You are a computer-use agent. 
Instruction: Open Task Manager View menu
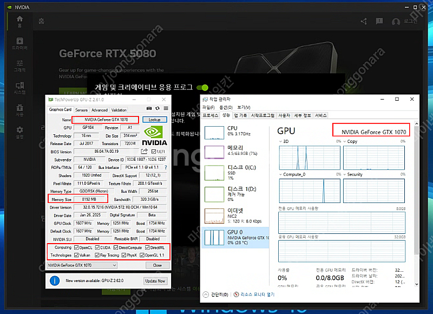(x=244, y=107)
